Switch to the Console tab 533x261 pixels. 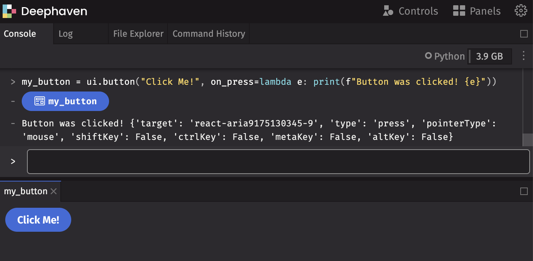pyautogui.click(x=20, y=34)
